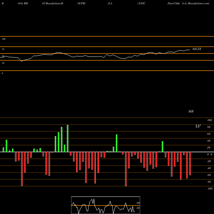Click the MR axis label -60
214x214 pixels.
pos(209,175)
